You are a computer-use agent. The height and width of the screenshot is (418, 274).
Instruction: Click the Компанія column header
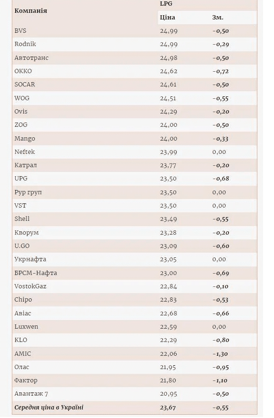pos(31,10)
